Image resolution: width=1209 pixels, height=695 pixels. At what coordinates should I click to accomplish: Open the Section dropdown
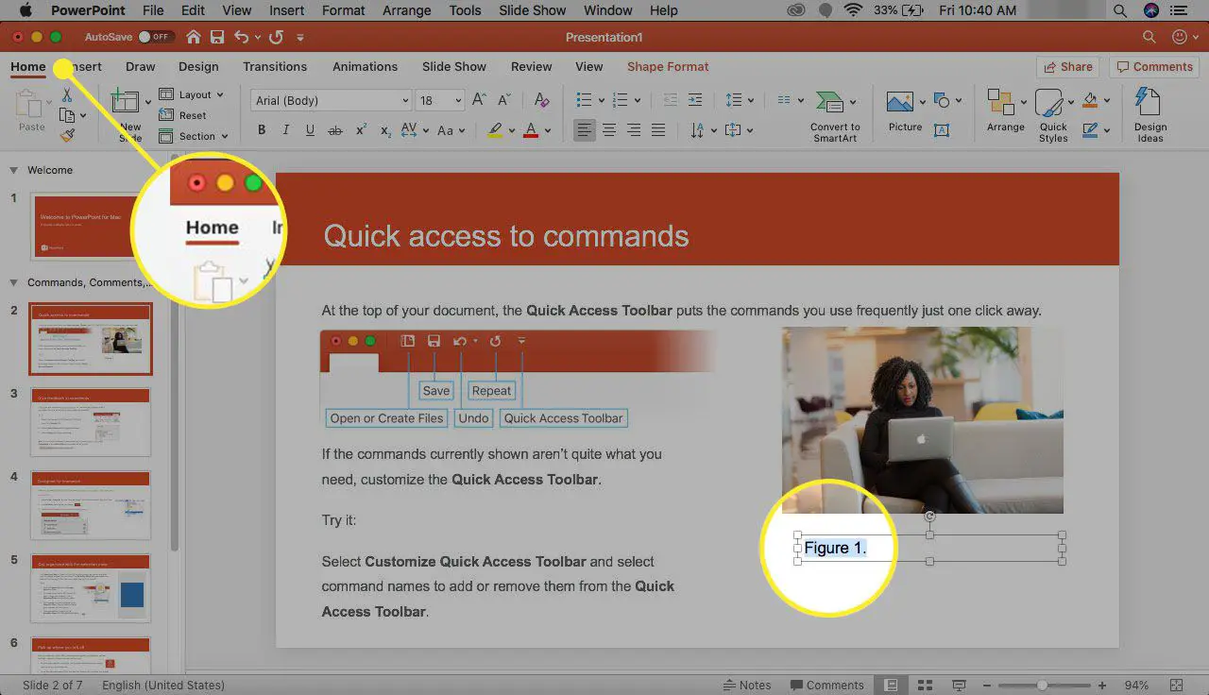pyautogui.click(x=193, y=136)
